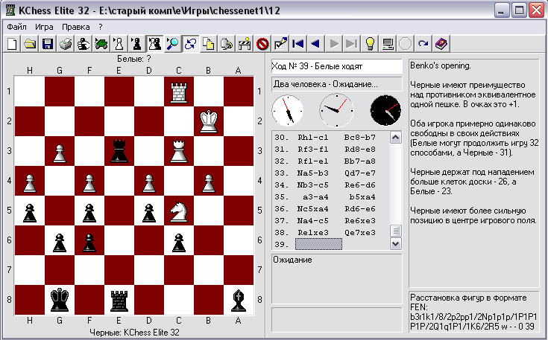Get a hint with the lightbulb icon
The image size is (548, 340).
[x=370, y=44]
